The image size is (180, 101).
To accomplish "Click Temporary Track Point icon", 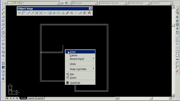I will click(x=19, y=13).
